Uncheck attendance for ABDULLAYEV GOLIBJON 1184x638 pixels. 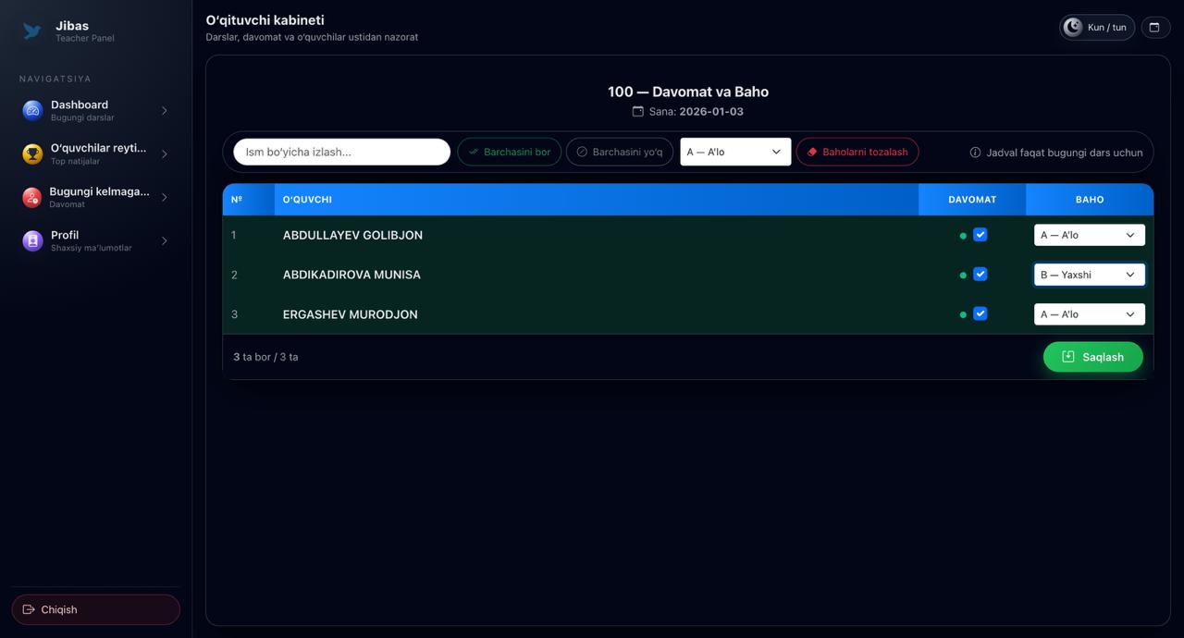980,235
